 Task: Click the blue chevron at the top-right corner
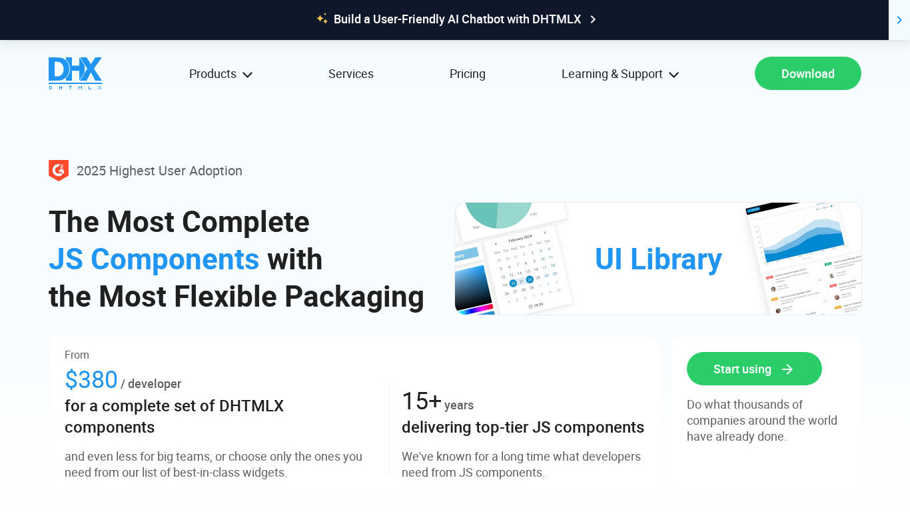pyautogui.click(x=899, y=20)
